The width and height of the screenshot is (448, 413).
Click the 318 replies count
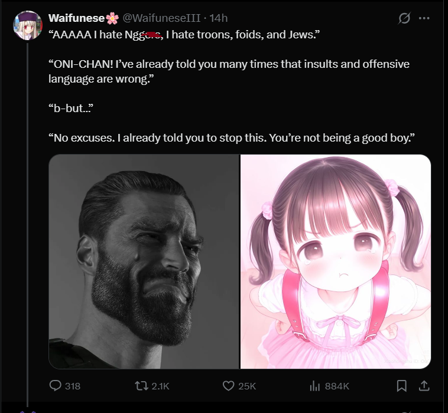point(72,386)
